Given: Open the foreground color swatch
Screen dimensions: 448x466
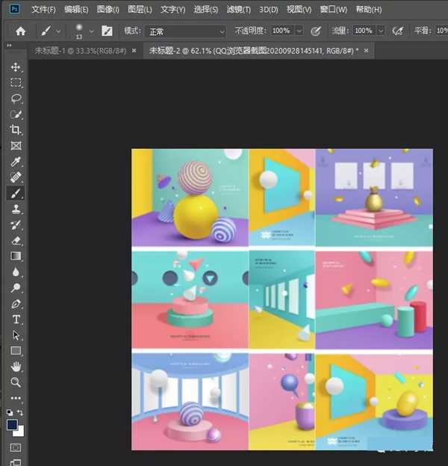Looking at the screenshot, I should (12, 424).
